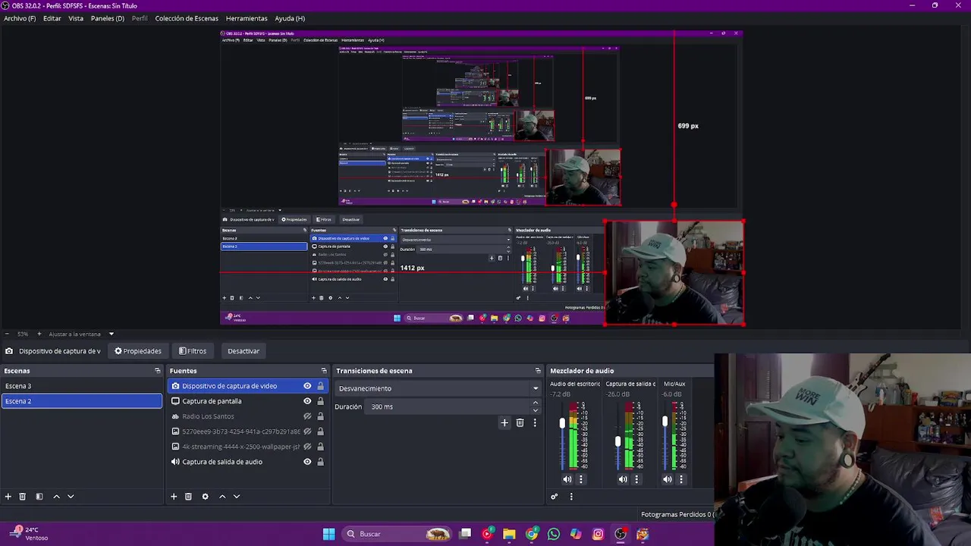The image size is (971, 546).
Task: Delete scene transition with the trash icon
Action: (x=520, y=422)
